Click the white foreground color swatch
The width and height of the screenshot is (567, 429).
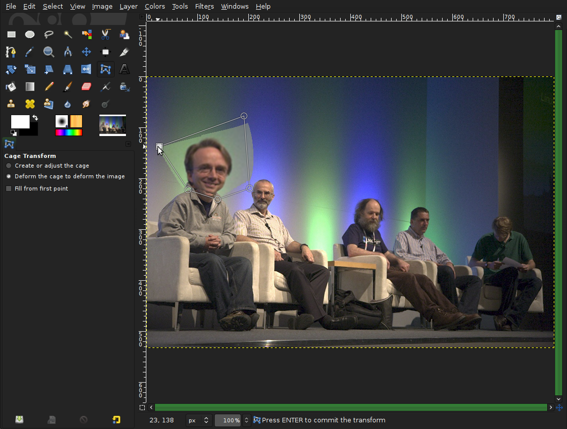click(19, 121)
